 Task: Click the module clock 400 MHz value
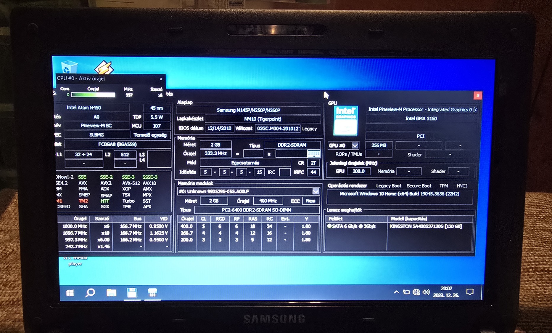click(268, 201)
